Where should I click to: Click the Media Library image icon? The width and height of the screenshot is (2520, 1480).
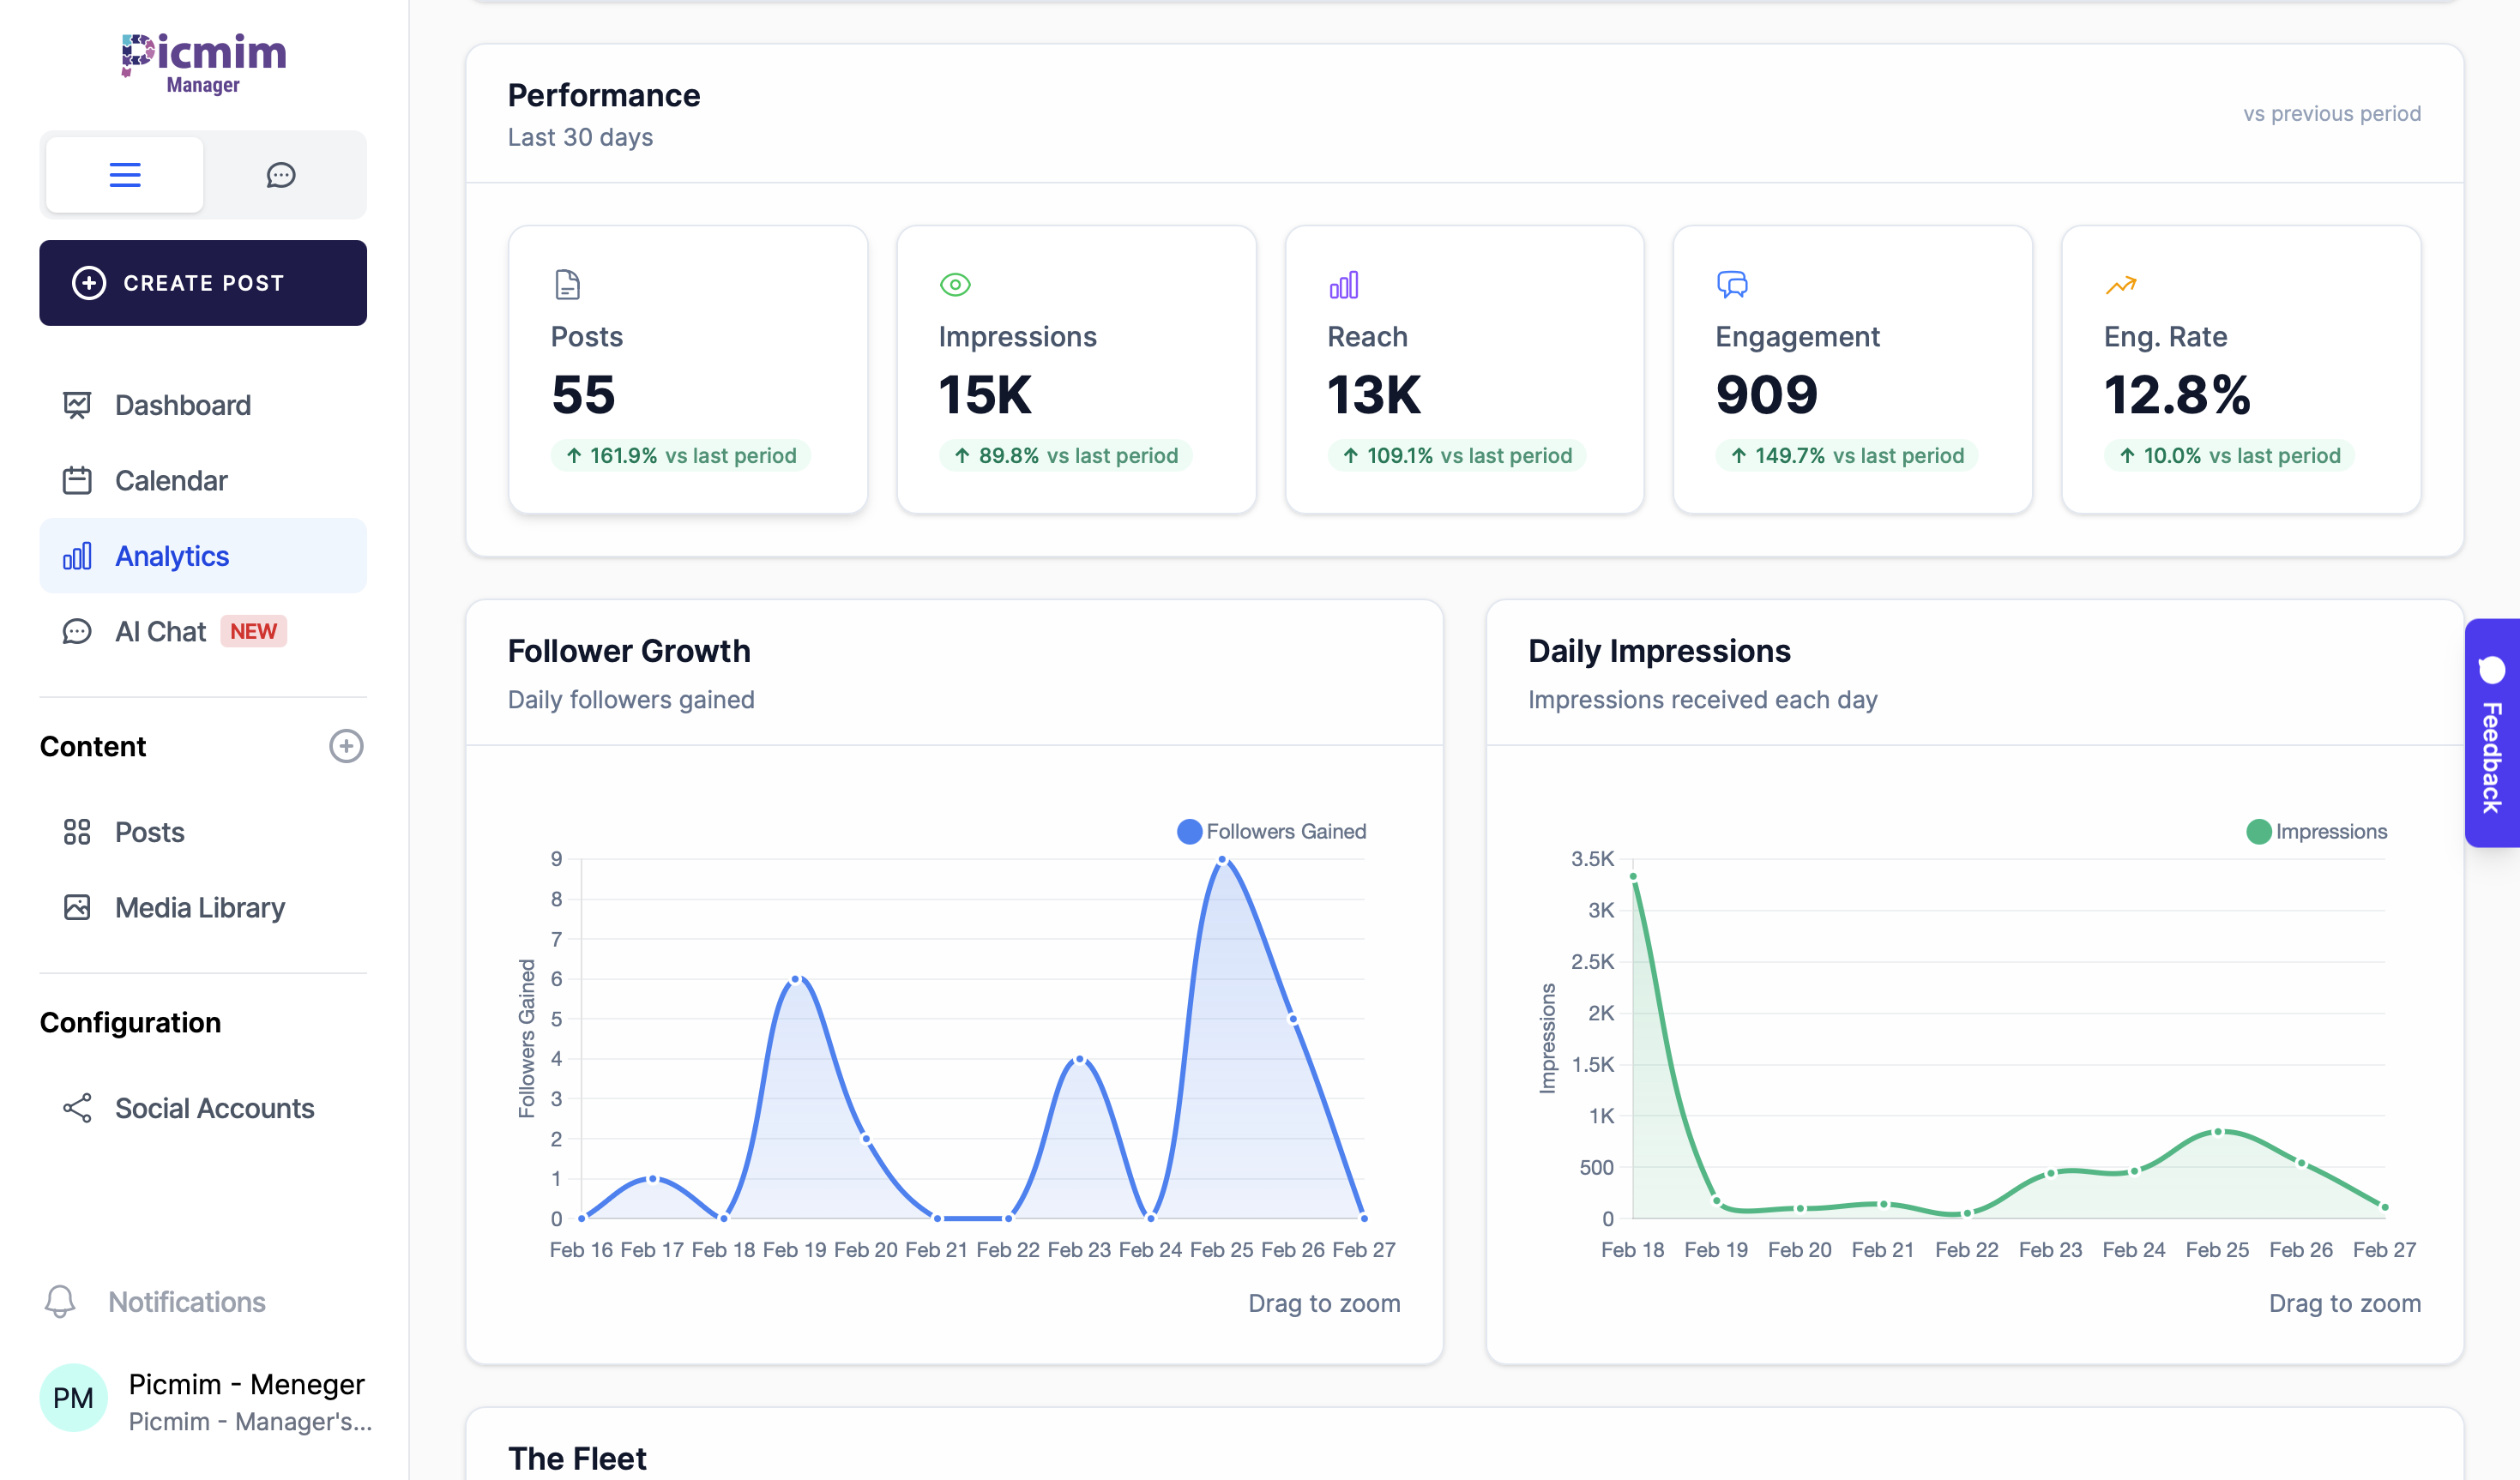pos(76,907)
